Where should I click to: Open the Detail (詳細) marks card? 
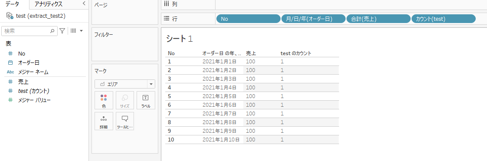coord(104,121)
